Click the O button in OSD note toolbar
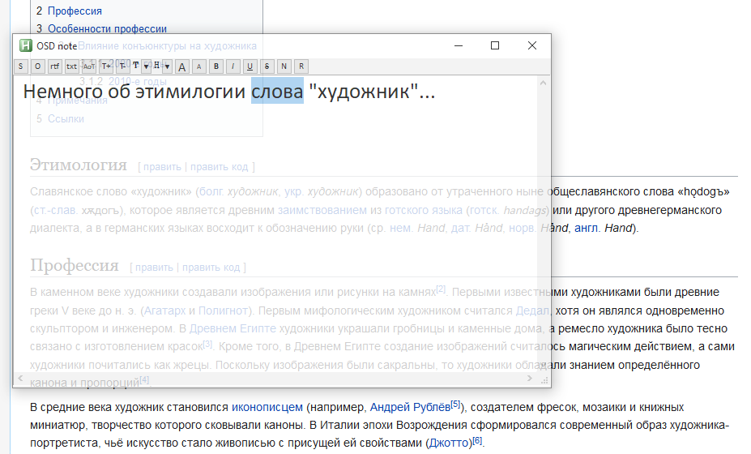This screenshot has height=454, width=751. pyautogui.click(x=38, y=66)
